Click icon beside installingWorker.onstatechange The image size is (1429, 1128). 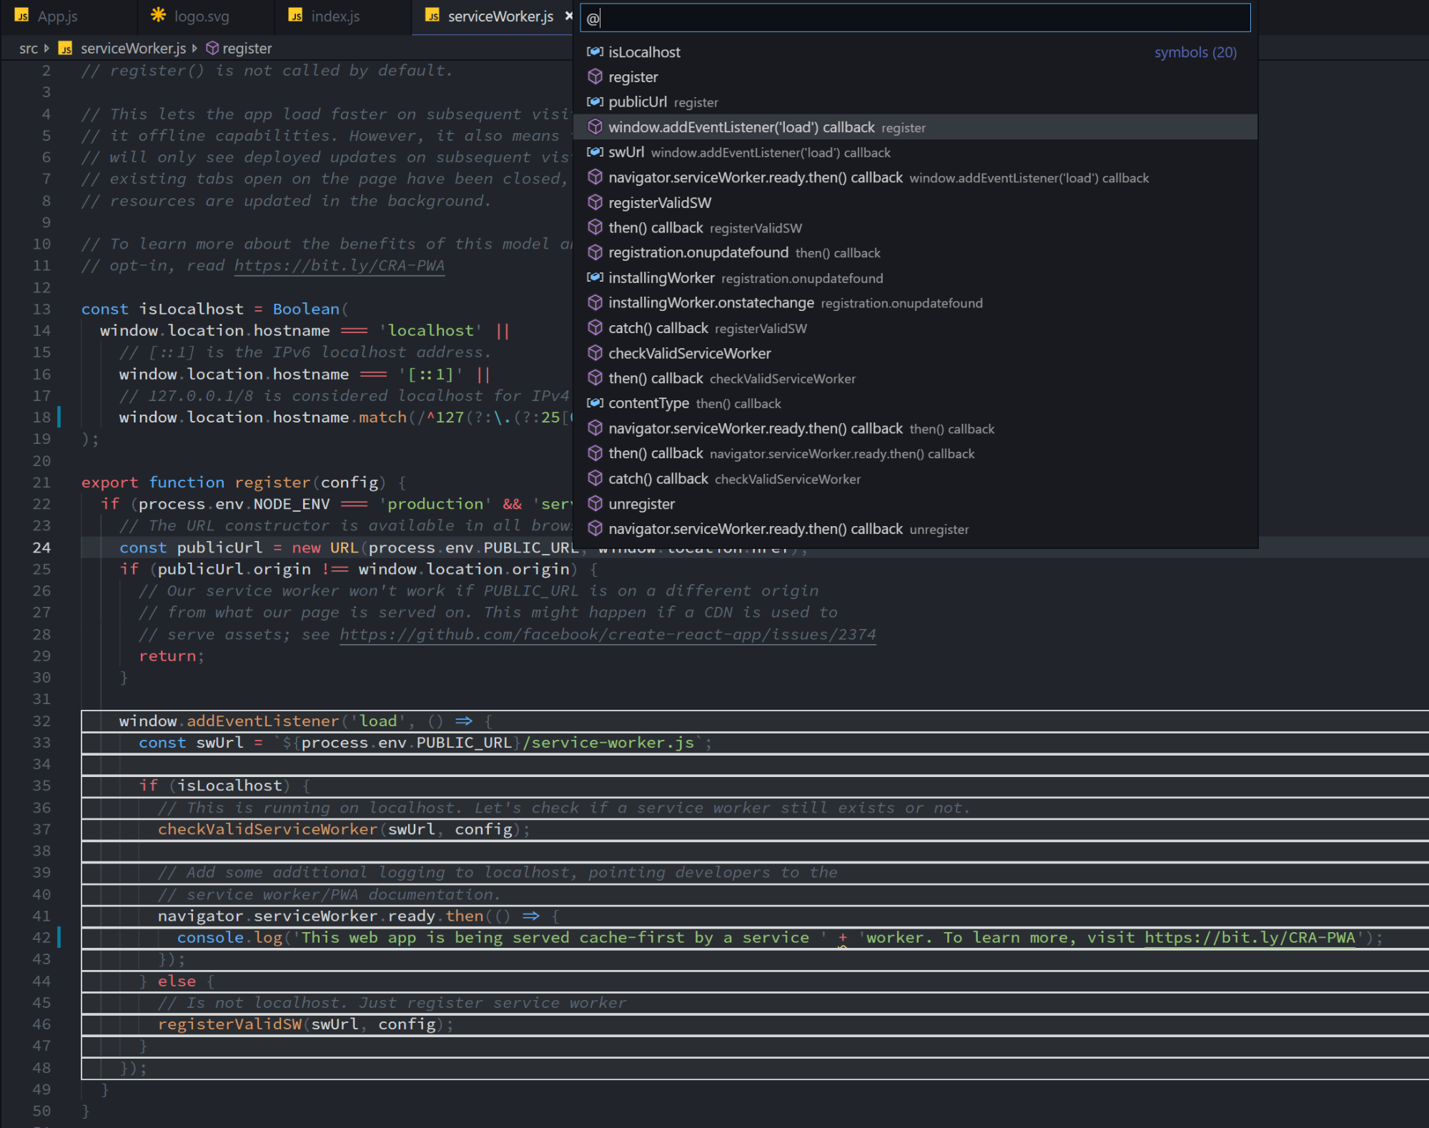pos(595,302)
